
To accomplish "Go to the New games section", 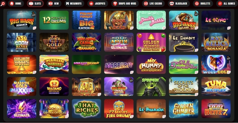I will pyautogui.click(x=54, y=4).
